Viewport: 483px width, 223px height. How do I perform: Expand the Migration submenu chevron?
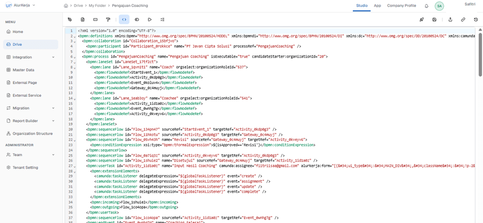pyautogui.click(x=53, y=108)
